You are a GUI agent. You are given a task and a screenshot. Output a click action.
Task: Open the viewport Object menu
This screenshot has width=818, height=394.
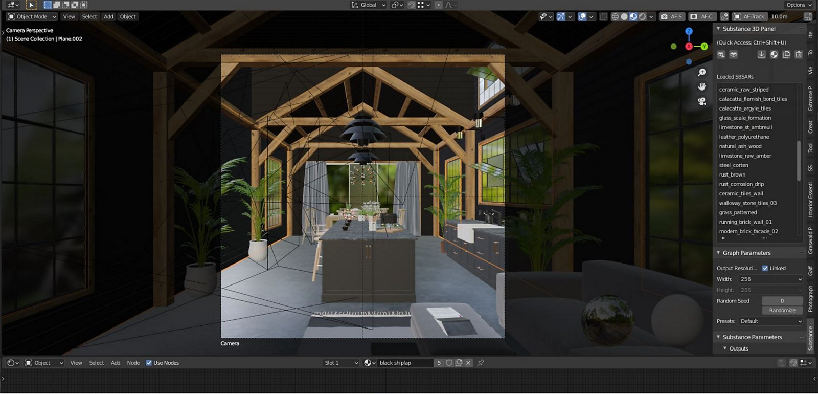(128, 16)
